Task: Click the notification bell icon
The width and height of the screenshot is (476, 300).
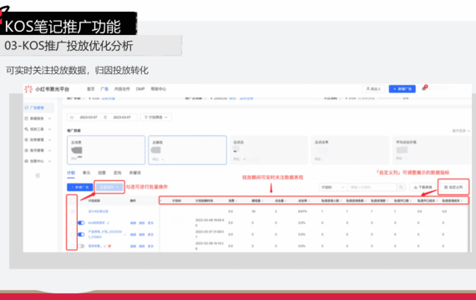Action: point(424,88)
